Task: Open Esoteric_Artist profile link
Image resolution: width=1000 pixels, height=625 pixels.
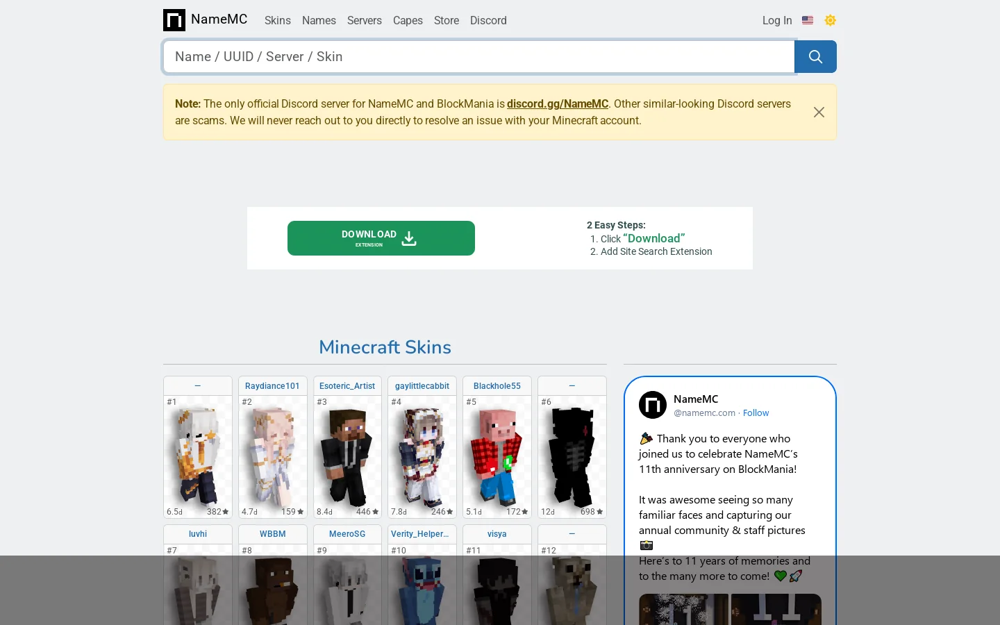Action: click(347, 386)
